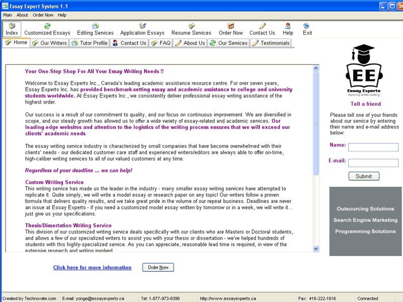Click Programming Solutions link
403x302 pixels.
point(365,232)
